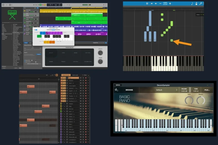Enable the Auto Focus button in track list
218x145 pixels.
click(66, 75)
